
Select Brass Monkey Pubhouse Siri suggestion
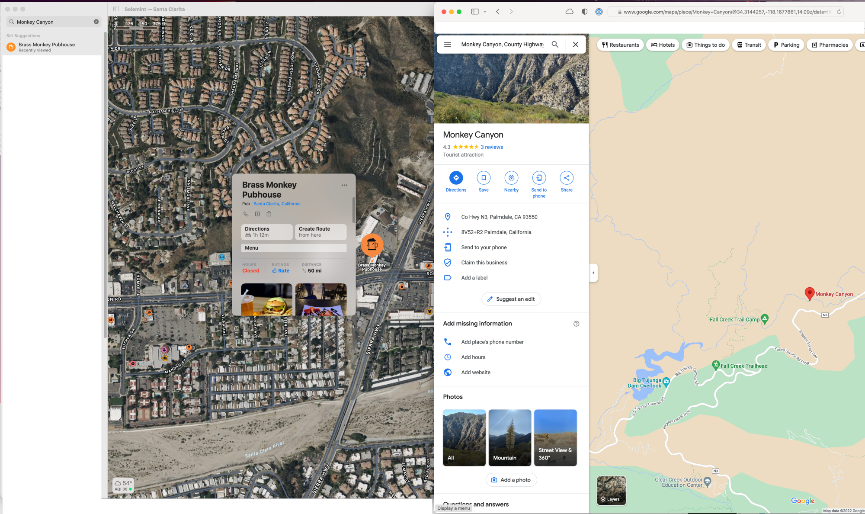tap(52, 47)
